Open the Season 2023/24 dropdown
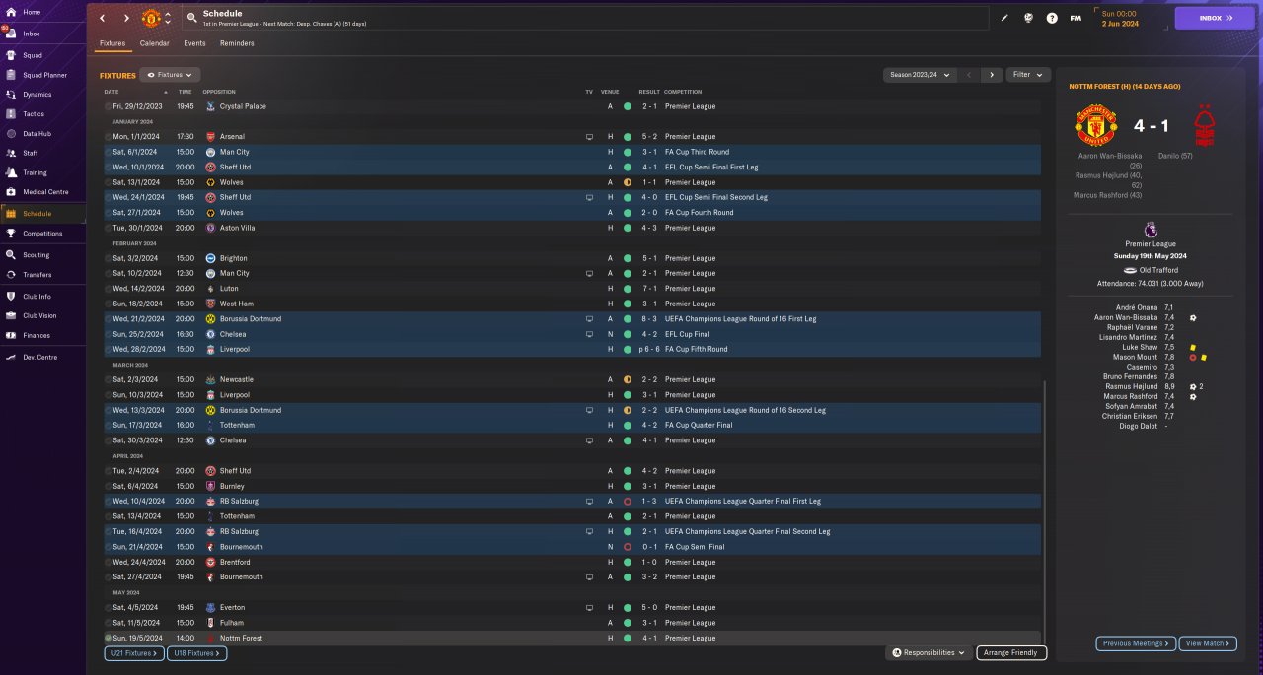Image resolution: width=1263 pixels, height=675 pixels. (x=920, y=75)
